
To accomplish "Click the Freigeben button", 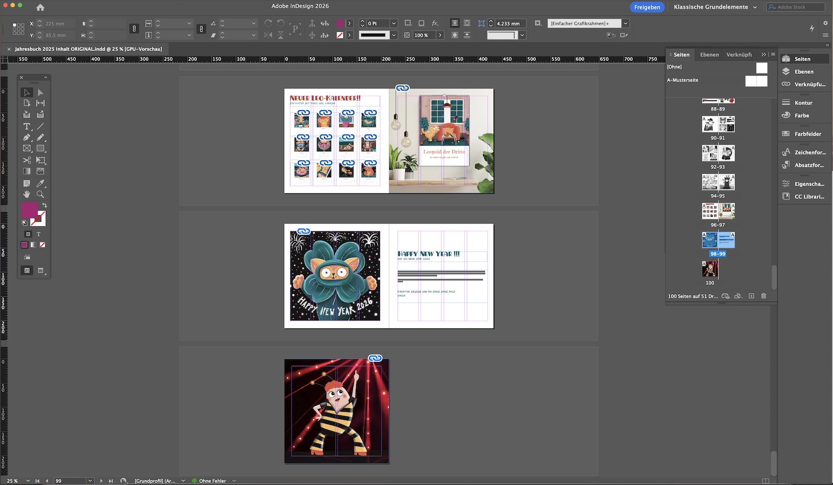I will (647, 7).
